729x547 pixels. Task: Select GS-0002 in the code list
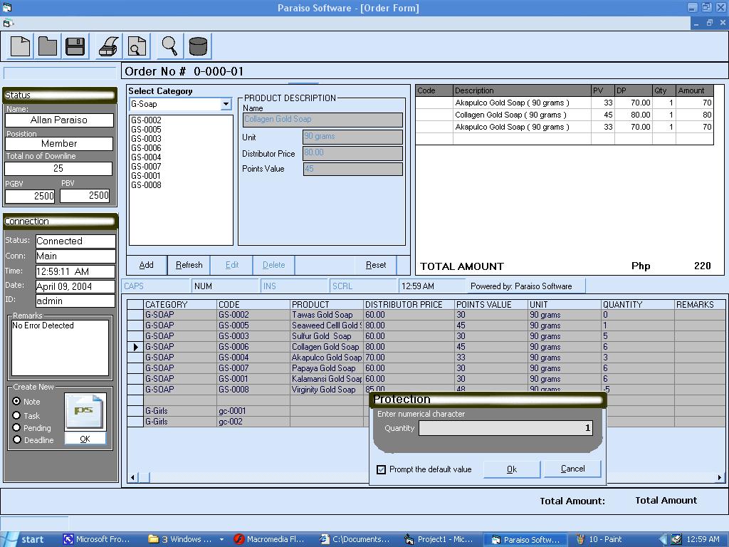pos(146,120)
